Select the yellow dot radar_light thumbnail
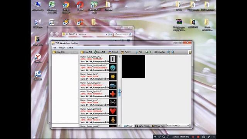The width and height of the screenshot is (247, 139). click(x=113, y=76)
